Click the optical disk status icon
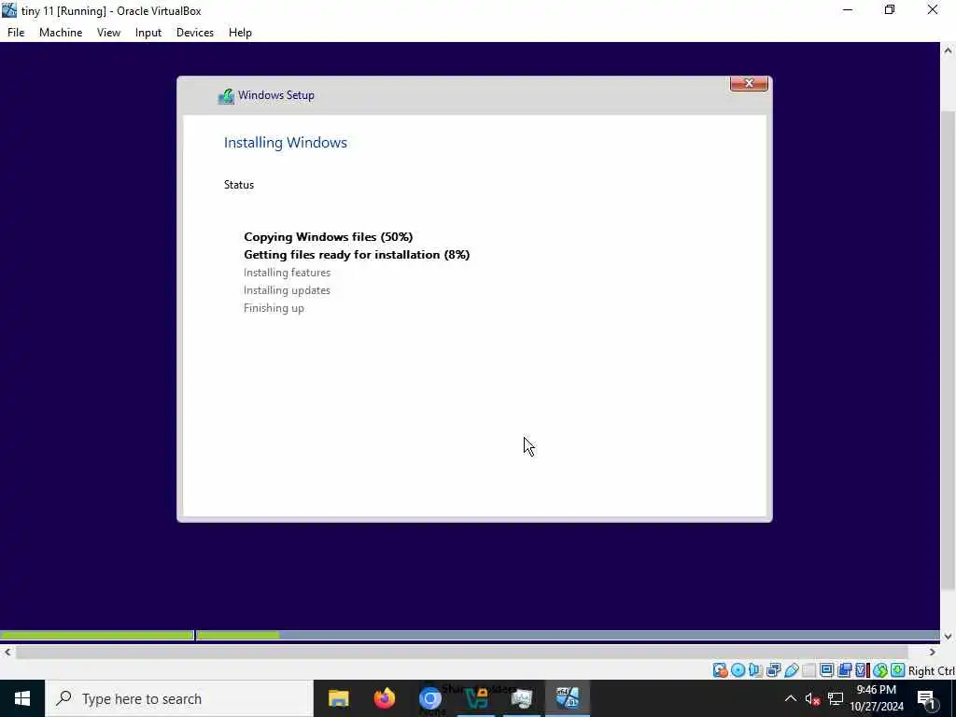 pyautogui.click(x=738, y=670)
